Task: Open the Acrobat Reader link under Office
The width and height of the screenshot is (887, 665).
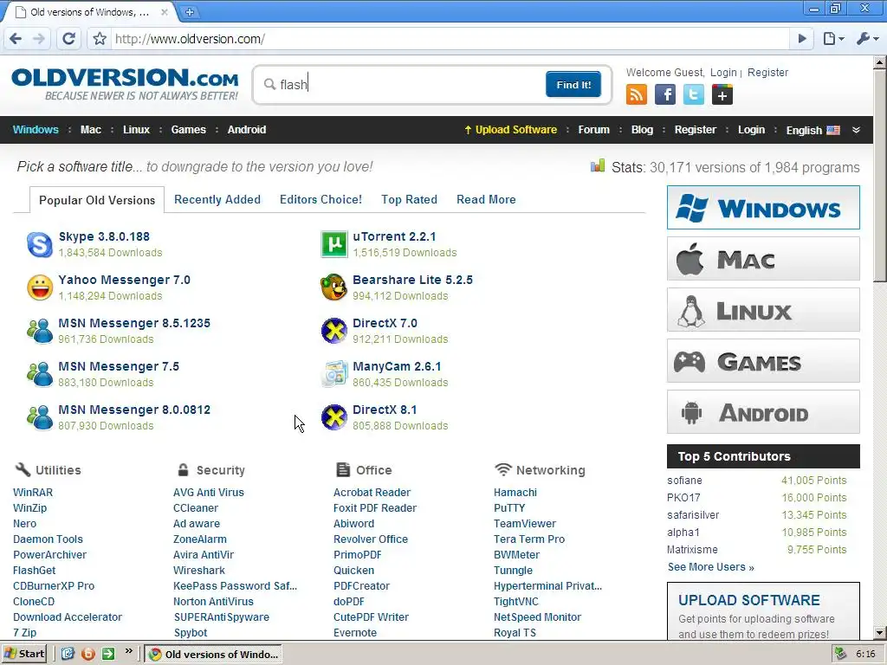Action: (x=372, y=493)
